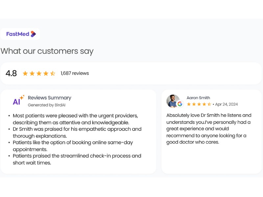Viewport: 263px width, 197px height.
Task: Click the first star in overall rating
Action: [x=25, y=74]
